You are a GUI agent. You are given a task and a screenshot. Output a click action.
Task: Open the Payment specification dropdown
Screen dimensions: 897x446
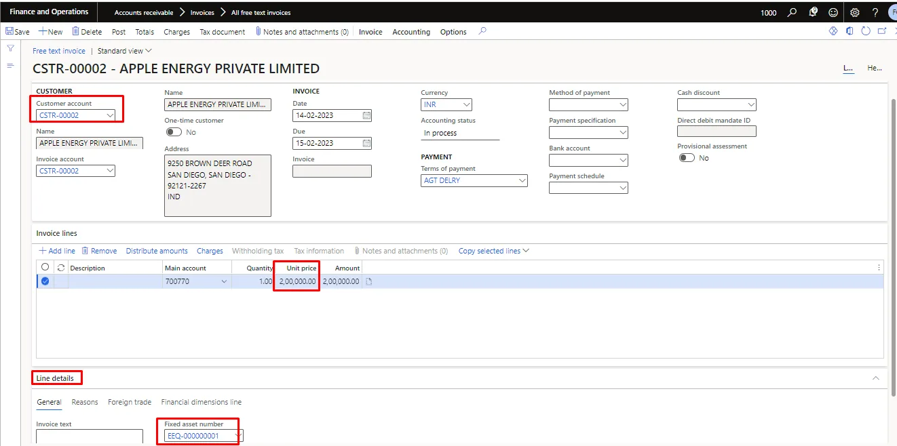pyautogui.click(x=623, y=133)
